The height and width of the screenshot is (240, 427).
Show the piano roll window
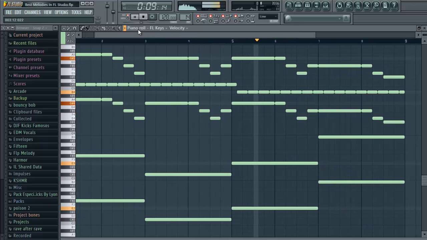[307, 5]
